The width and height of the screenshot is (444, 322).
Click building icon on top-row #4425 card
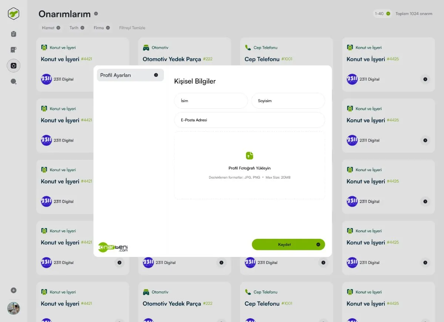[x=350, y=48]
